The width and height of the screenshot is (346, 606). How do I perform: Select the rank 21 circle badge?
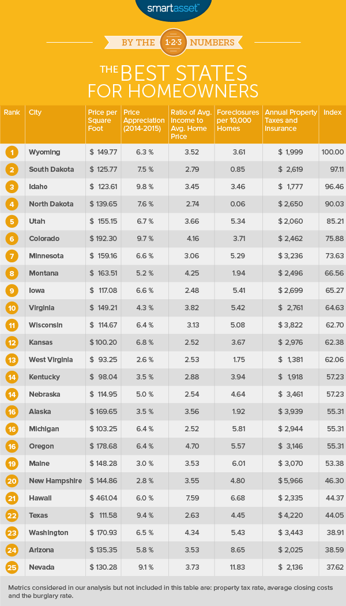click(12, 498)
